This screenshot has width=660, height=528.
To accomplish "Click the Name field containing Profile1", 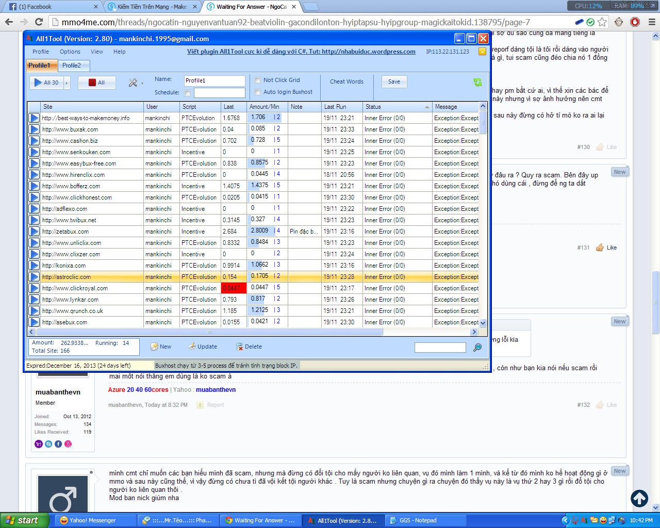I will tap(214, 80).
